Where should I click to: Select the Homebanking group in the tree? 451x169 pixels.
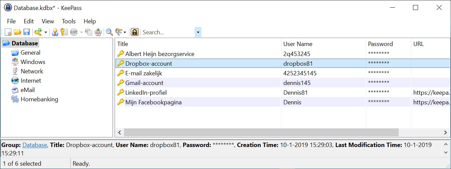[39, 99]
